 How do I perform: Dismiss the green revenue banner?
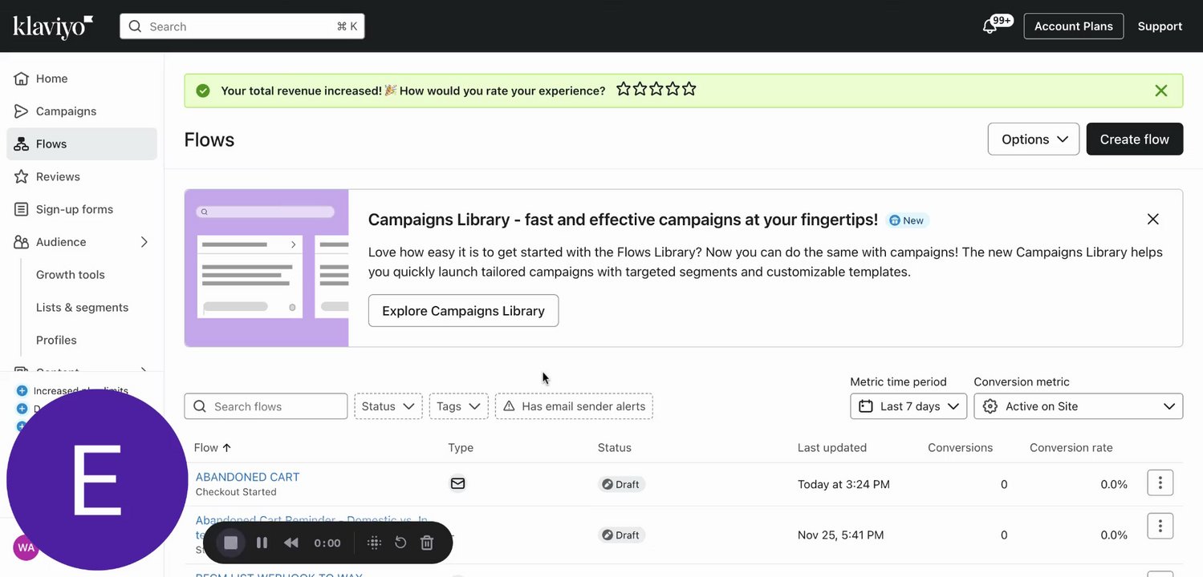coord(1160,91)
